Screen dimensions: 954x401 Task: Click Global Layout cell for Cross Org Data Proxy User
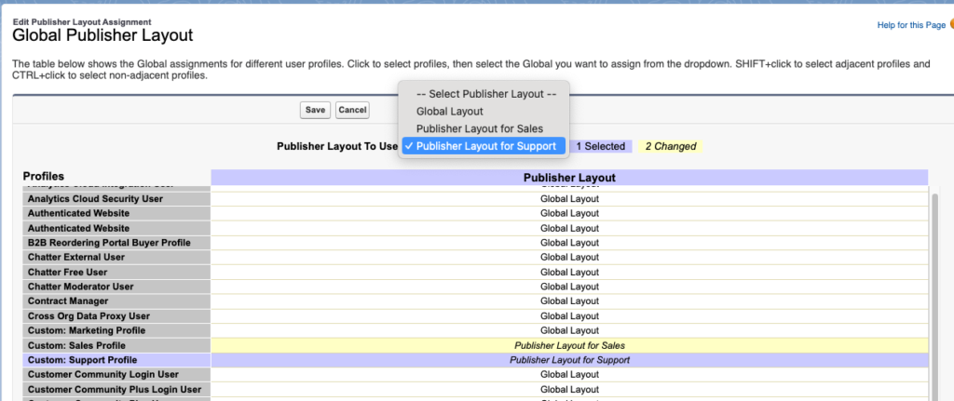(569, 316)
